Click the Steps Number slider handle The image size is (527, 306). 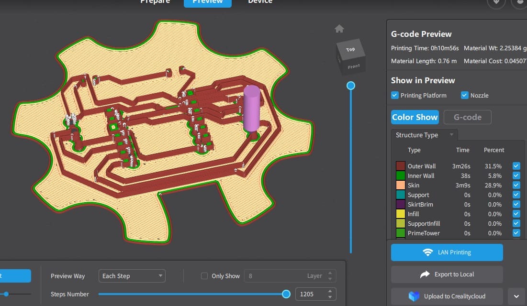click(286, 294)
